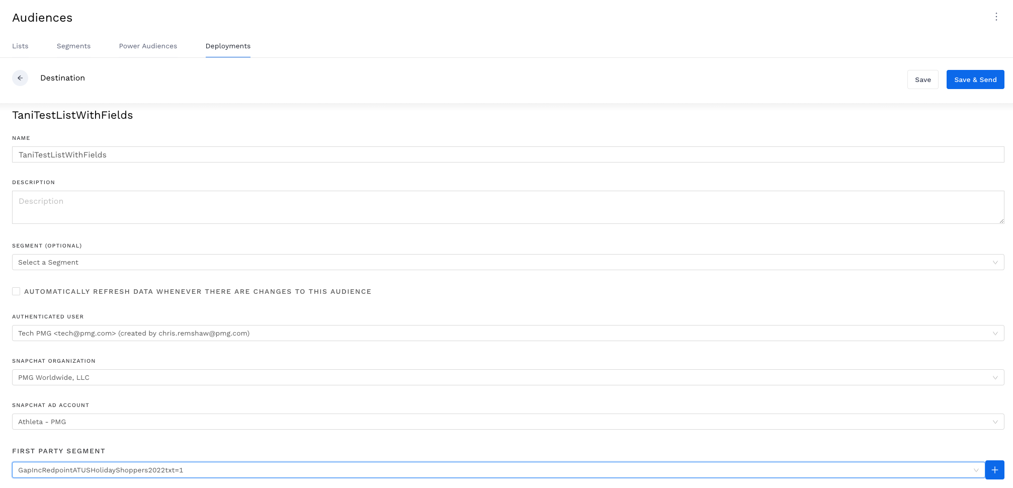Open the three-dot overflow menu
Image resolution: width=1013 pixels, height=488 pixels.
pos(996,17)
